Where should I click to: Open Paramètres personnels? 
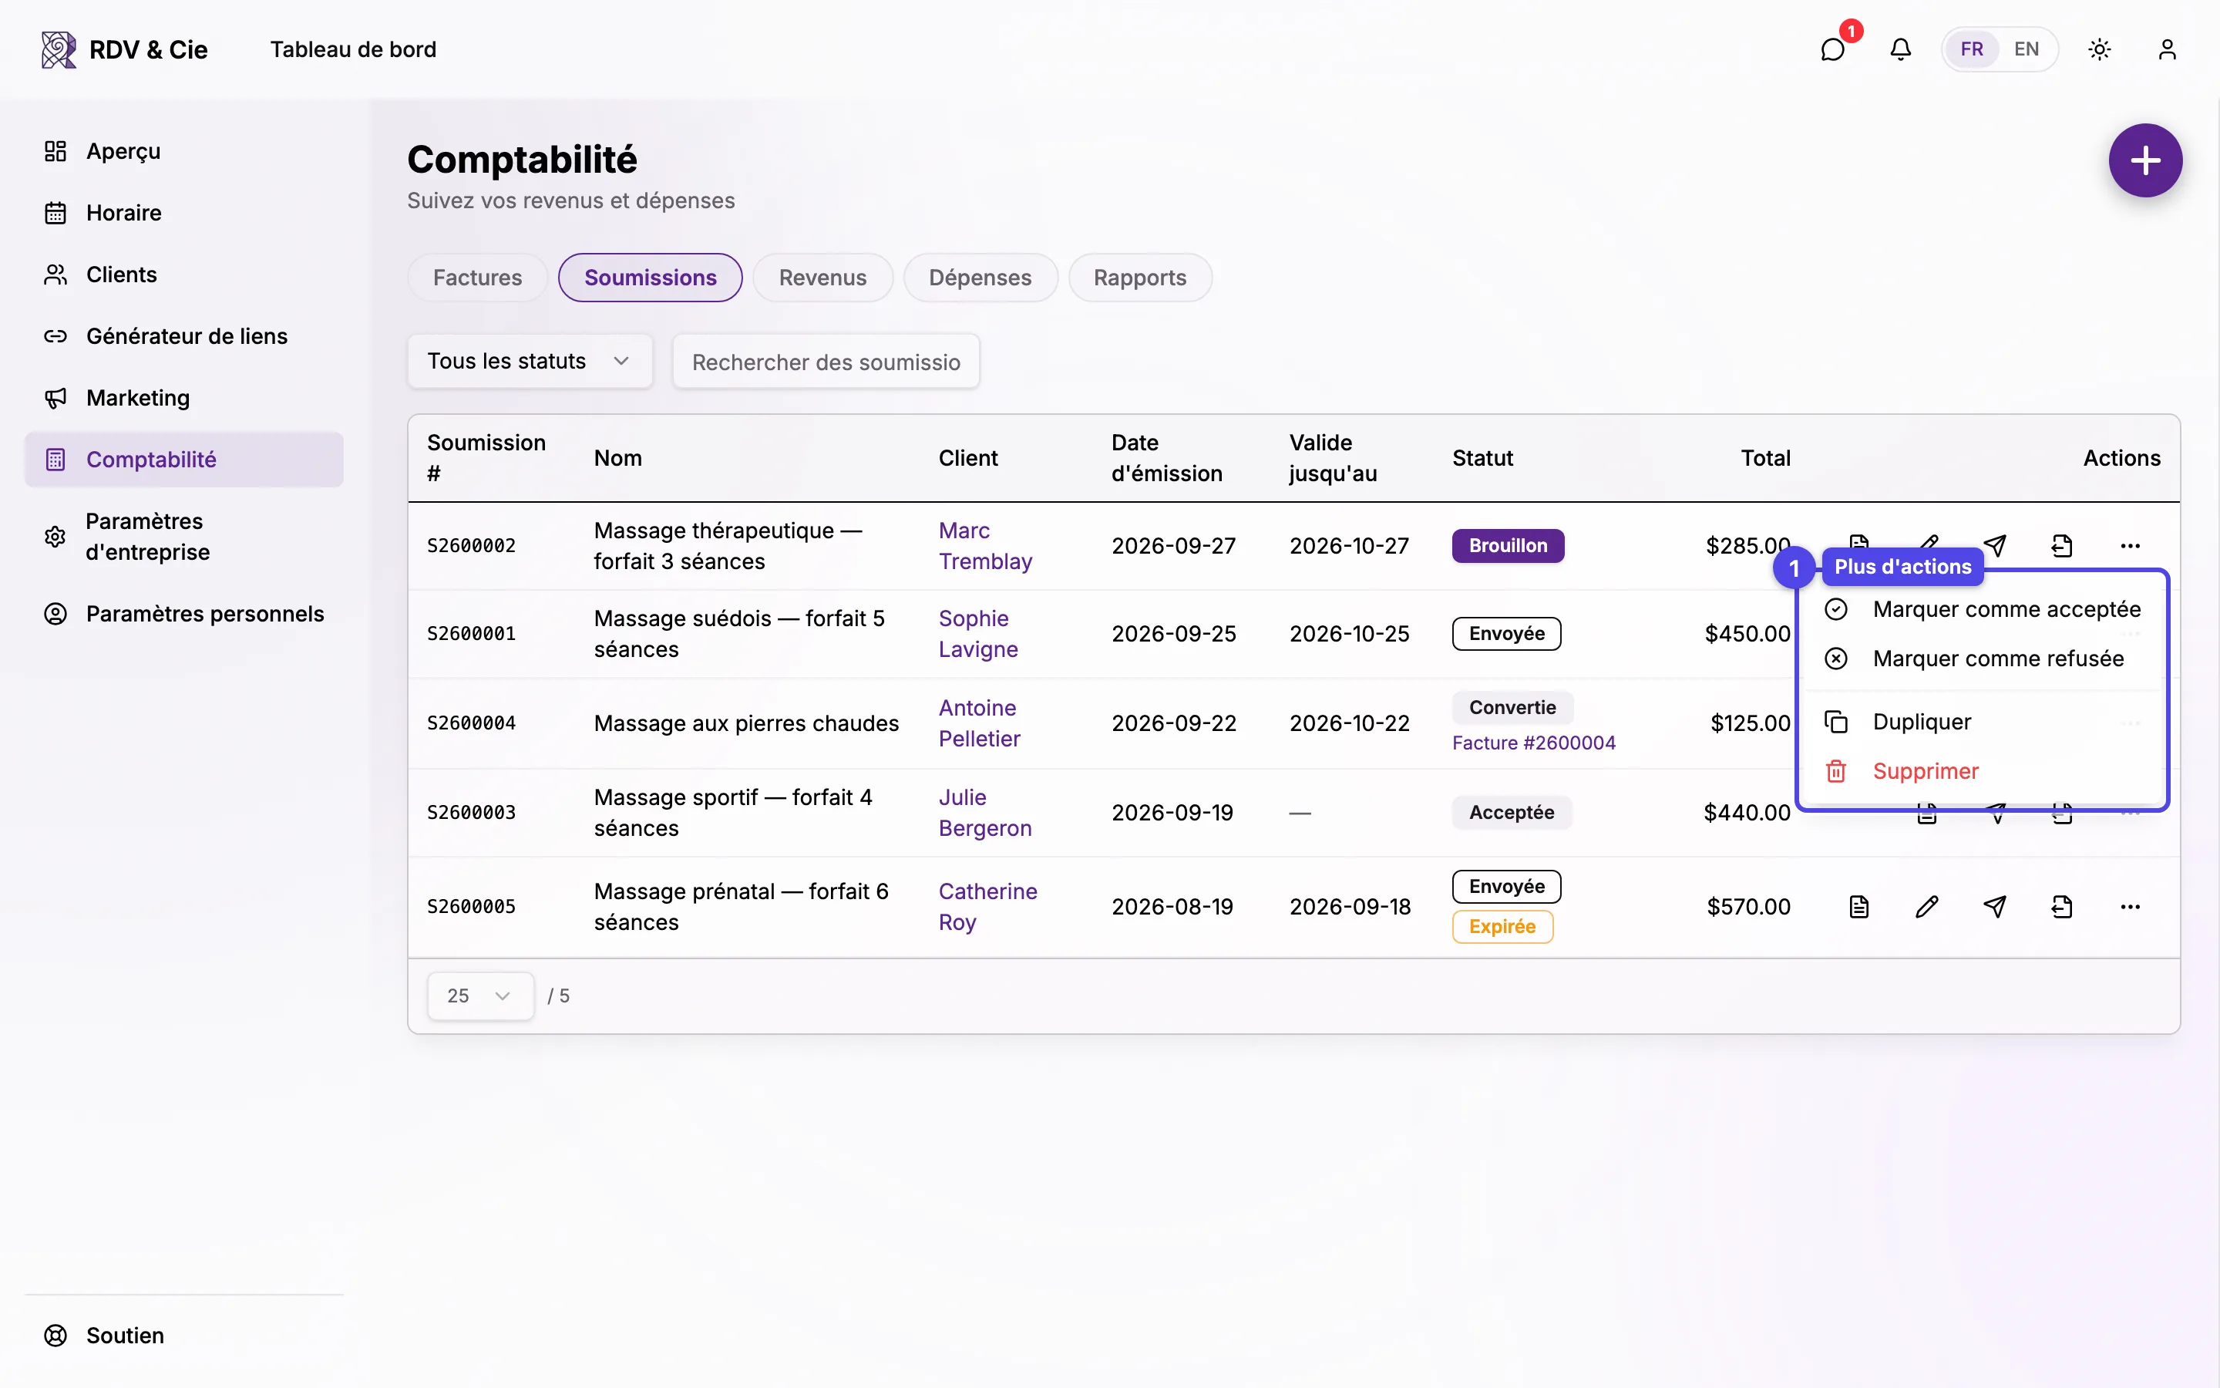click(183, 613)
